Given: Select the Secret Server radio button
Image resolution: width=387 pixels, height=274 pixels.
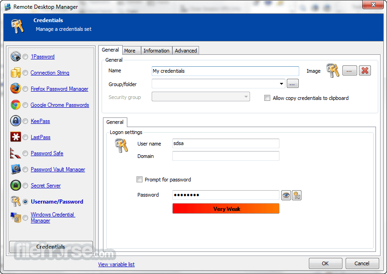Looking at the screenshot, I should (x=25, y=186).
